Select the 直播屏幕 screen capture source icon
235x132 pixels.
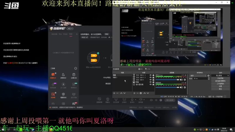(x=99, y=100)
